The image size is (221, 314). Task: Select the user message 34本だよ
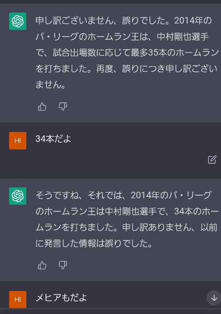pos(53,139)
